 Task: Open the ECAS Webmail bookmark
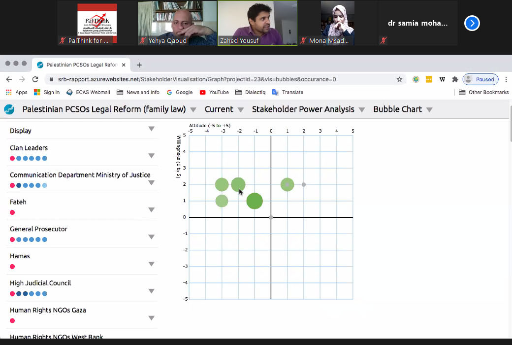(88, 92)
